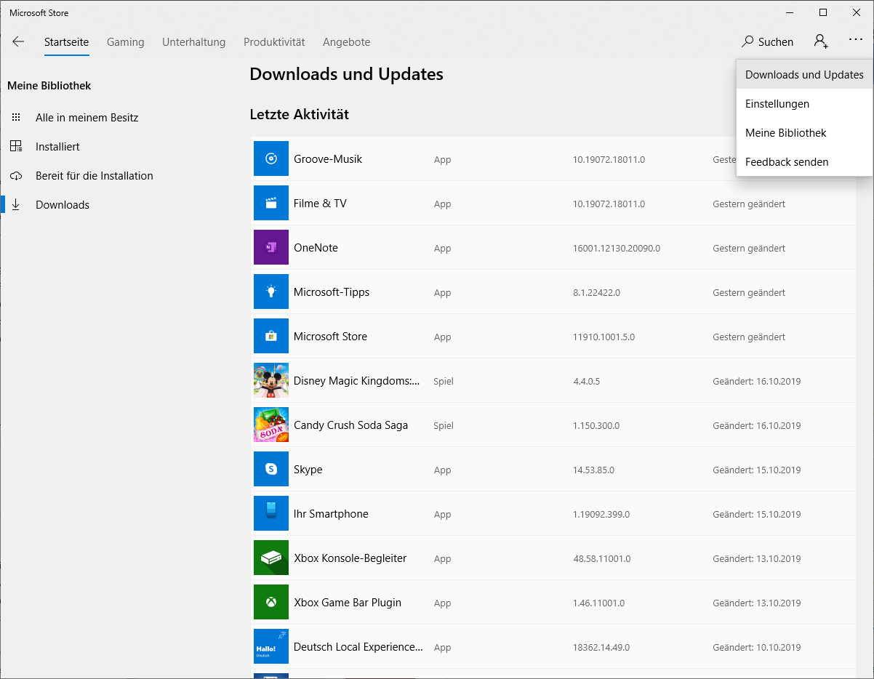
Task: Open Disney Magic Kingdoms thumbnail
Action: coord(271,380)
